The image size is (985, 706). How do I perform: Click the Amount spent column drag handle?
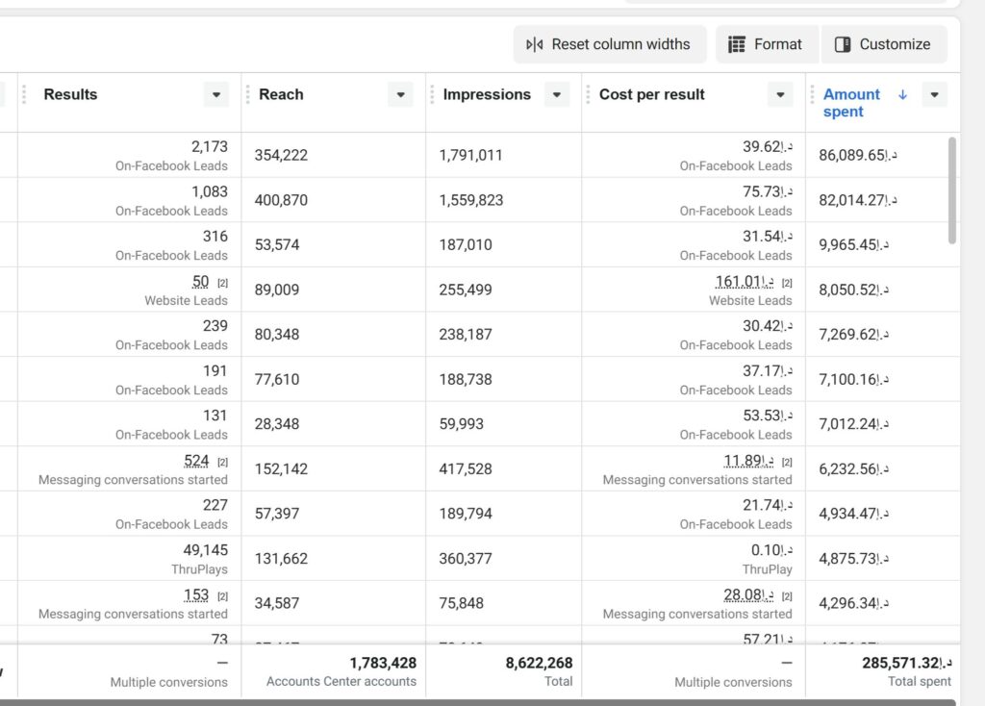tap(812, 95)
